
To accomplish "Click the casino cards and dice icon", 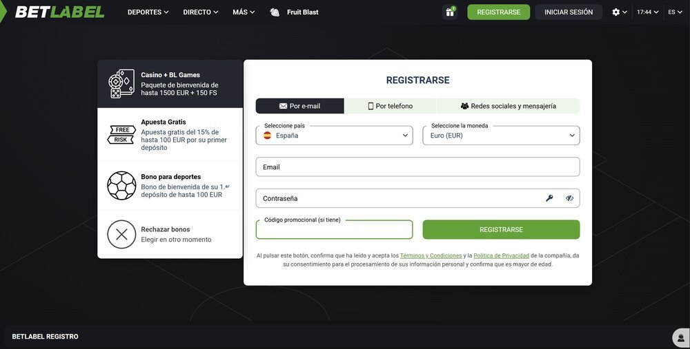I will pos(121,83).
